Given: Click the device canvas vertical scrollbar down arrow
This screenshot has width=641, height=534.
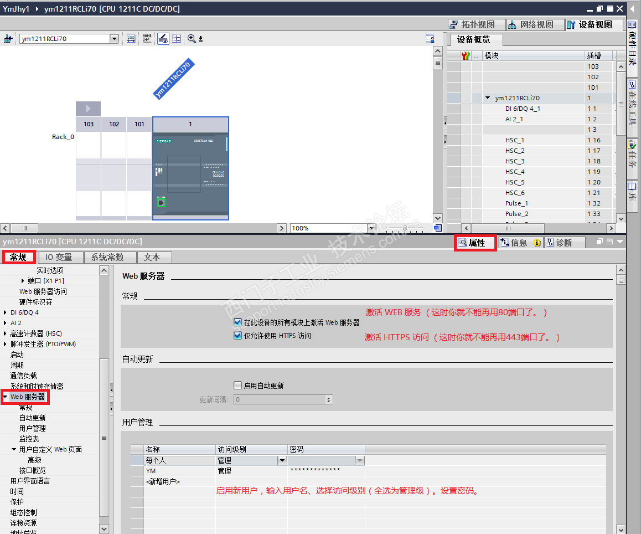Looking at the screenshot, I should (437, 218).
